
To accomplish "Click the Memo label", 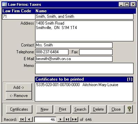I will pyautogui.click(x=29, y=66).
